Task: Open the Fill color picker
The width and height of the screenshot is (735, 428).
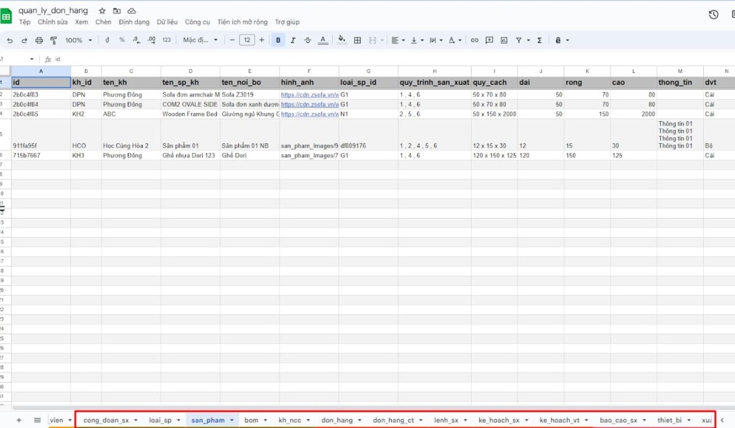Action: click(x=341, y=40)
